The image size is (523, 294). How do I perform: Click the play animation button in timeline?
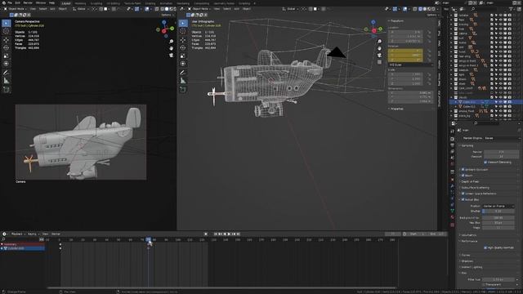pyautogui.click(x=229, y=234)
